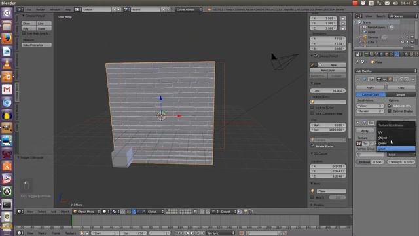Click the viewport shading sphere icon
Image resolution: width=419 pixels, height=236 pixels.
pyautogui.click(x=105, y=211)
